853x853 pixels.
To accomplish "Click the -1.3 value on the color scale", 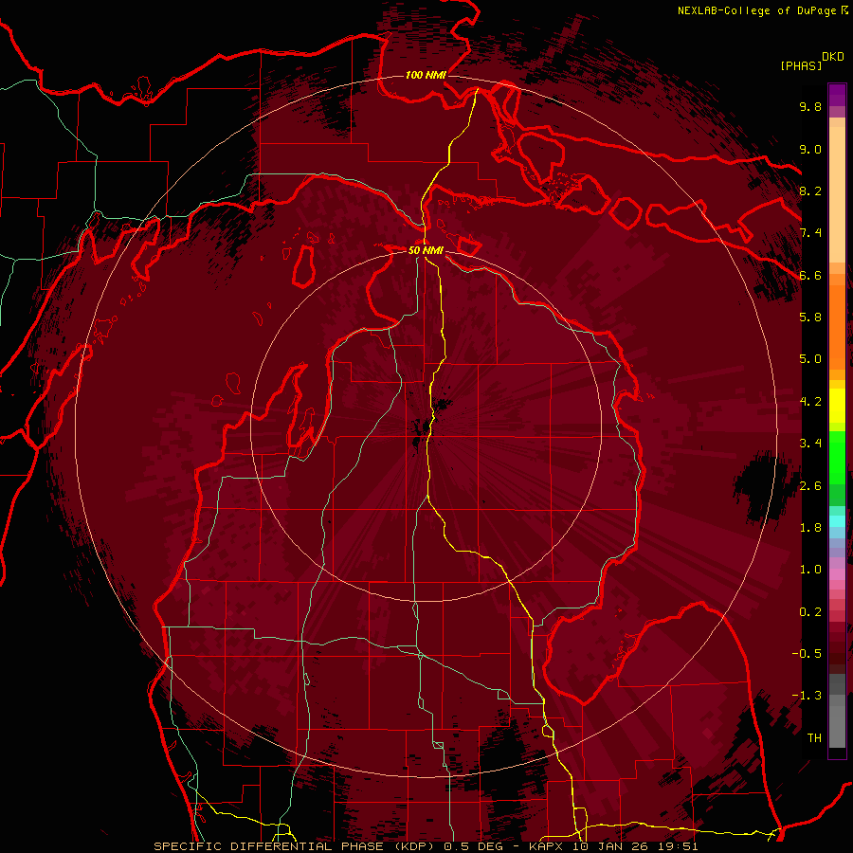I will pyautogui.click(x=807, y=696).
